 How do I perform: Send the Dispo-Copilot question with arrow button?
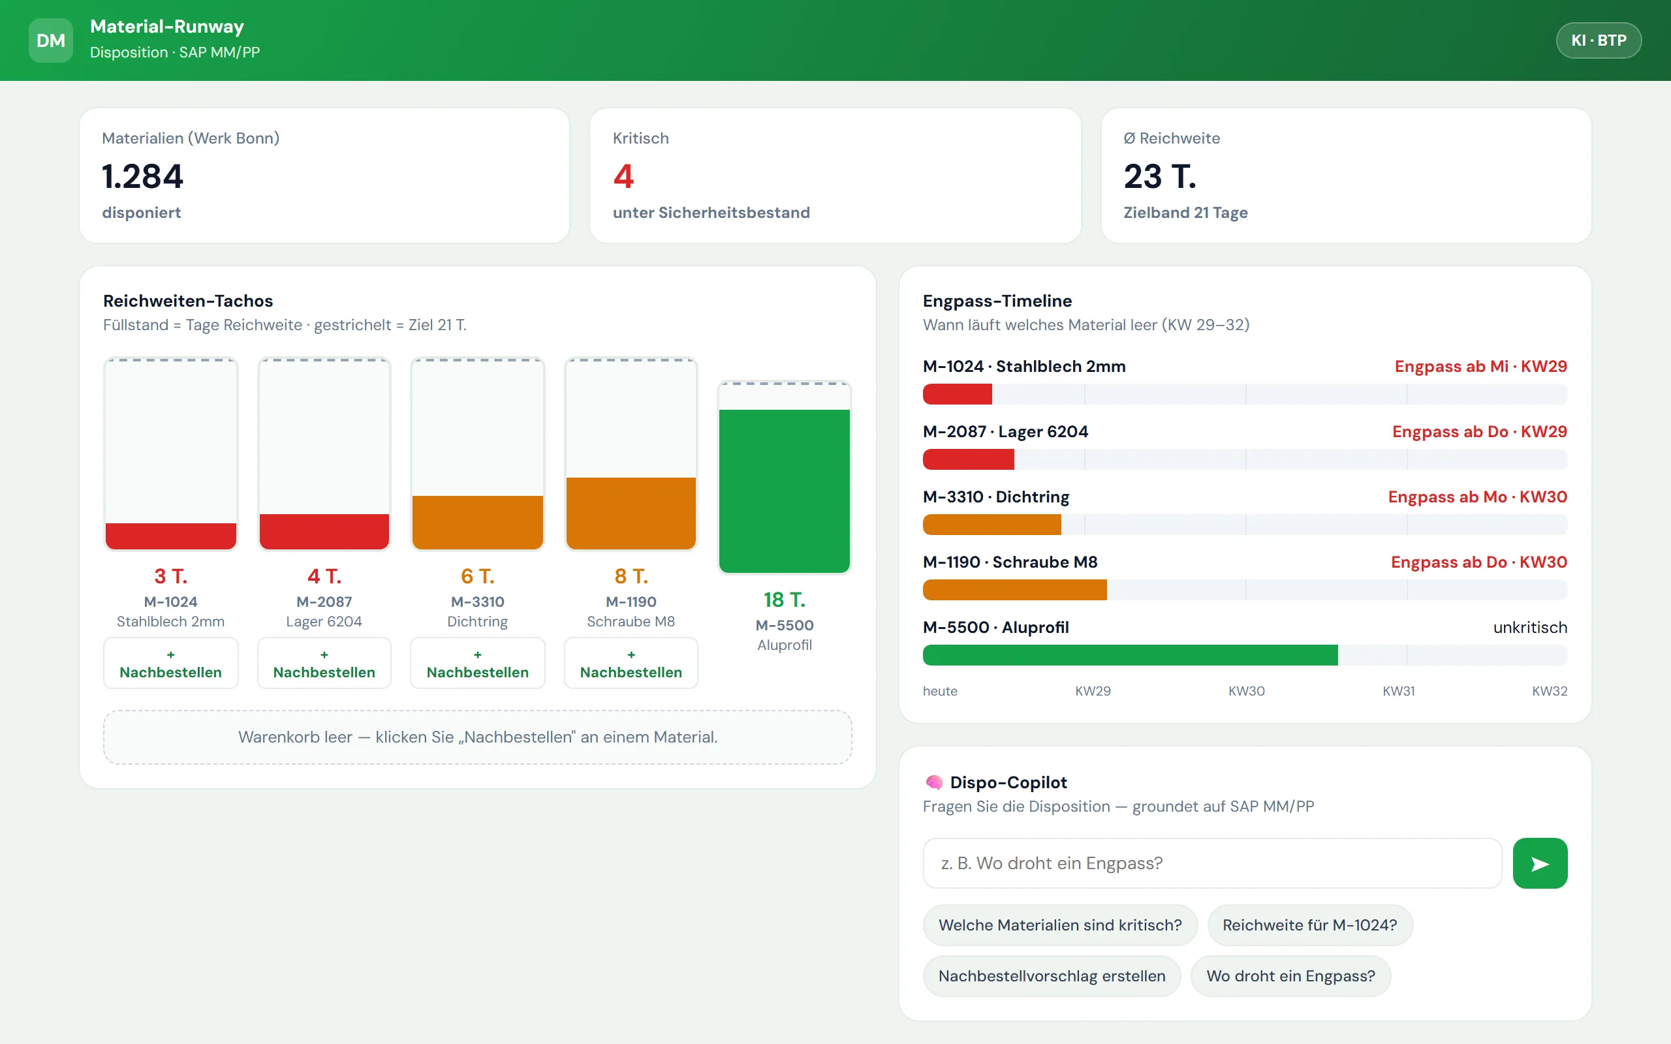point(1540,863)
